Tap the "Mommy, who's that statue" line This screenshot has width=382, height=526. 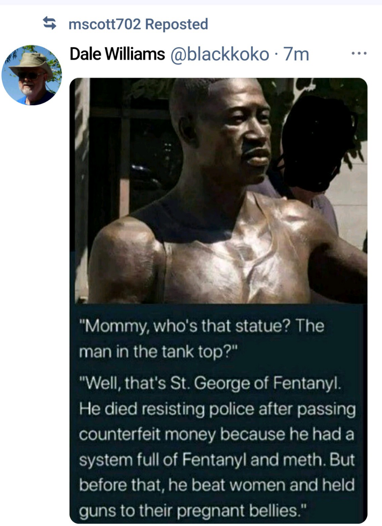202,326
